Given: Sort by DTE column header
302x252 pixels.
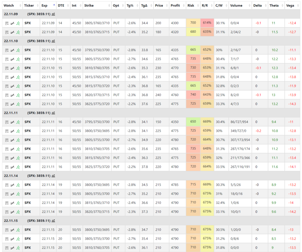Looking at the screenshot, I should 63,6.
